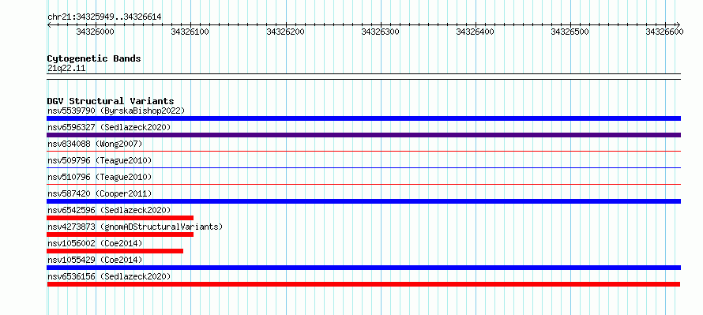Click ruler position 34326600

click(x=664, y=32)
